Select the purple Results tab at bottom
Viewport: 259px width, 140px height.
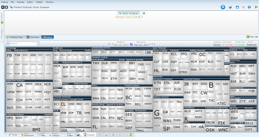coord(89,135)
